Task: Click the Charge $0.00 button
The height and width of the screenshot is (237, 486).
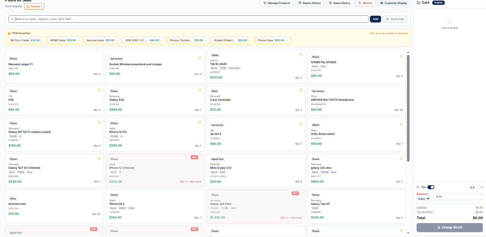Action: [450, 228]
